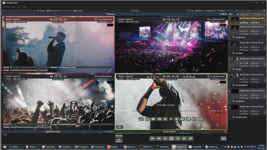The height and width of the screenshot is (150, 267).
Task: Add a new selection group with plus icon
Action: click(108, 132)
